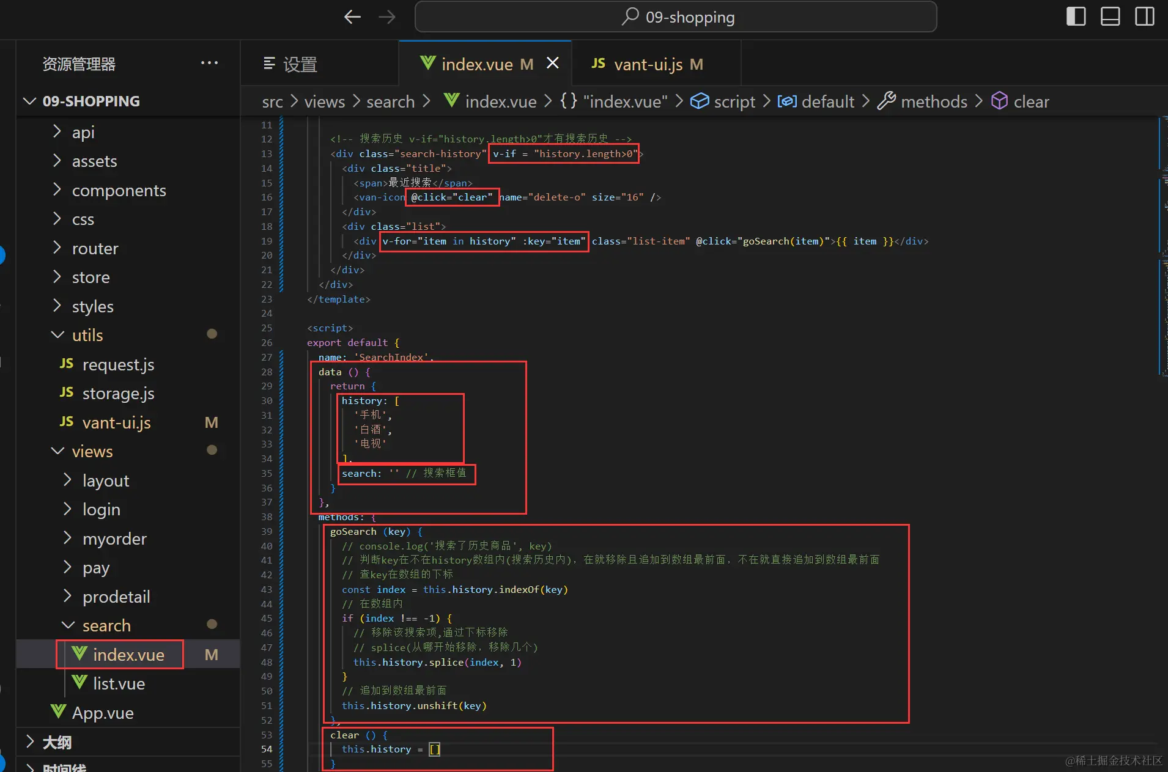Screen dimensions: 1168x772
Task: Click the clear breadcrumb with cube icon
Action: 1020,101
